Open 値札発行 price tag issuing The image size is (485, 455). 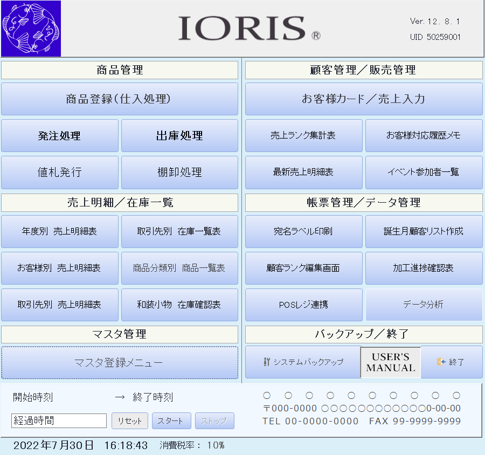(60, 173)
